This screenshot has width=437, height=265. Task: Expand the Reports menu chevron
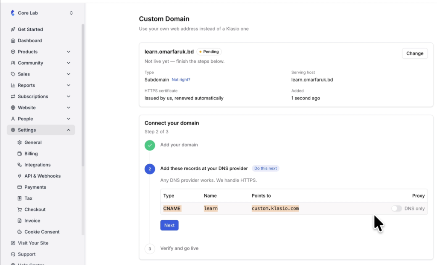pyautogui.click(x=69, y=85)
